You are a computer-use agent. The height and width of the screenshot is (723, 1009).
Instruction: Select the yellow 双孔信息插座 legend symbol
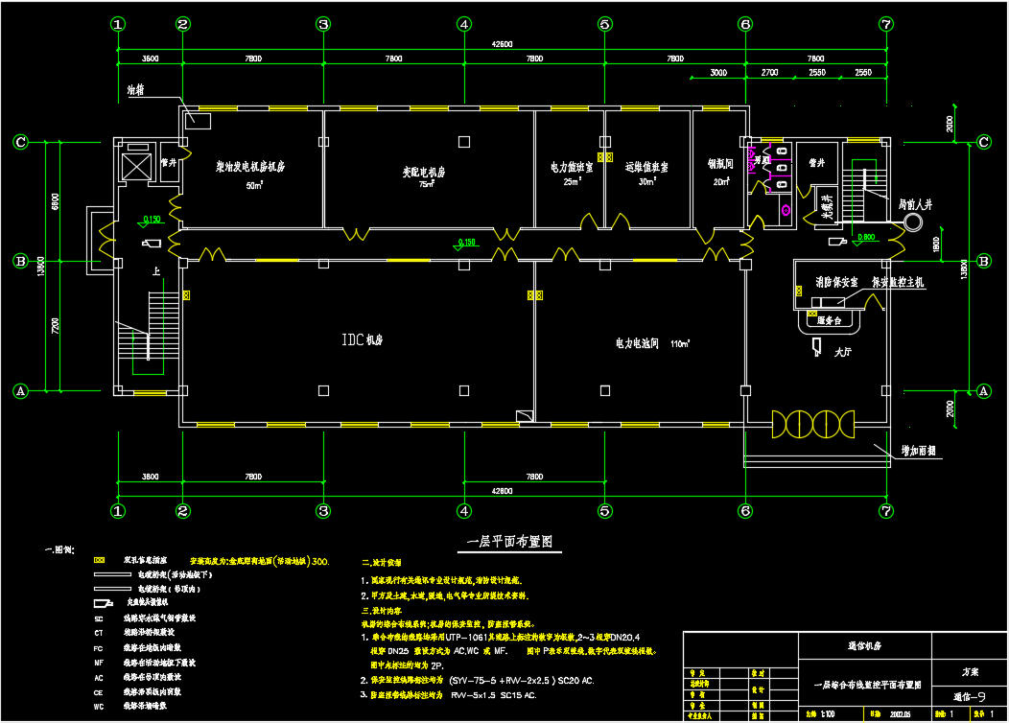tap(99, 560)
